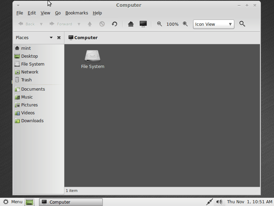Open the Bookmarks menu
The height and width of the screenshot is (206, 274).
[x=77, y=13]
